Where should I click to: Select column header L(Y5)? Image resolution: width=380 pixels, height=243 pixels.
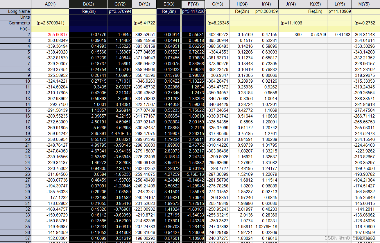coord(339,4)
